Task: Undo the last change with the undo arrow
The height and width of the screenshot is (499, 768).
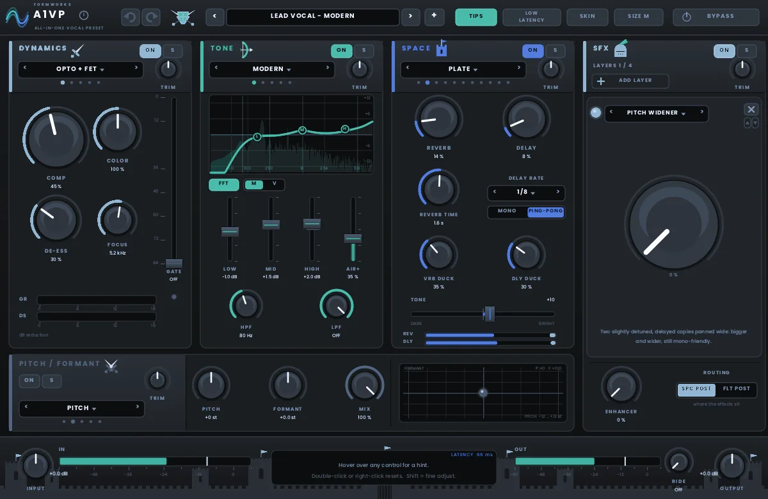Action: (x=131, y=17)
